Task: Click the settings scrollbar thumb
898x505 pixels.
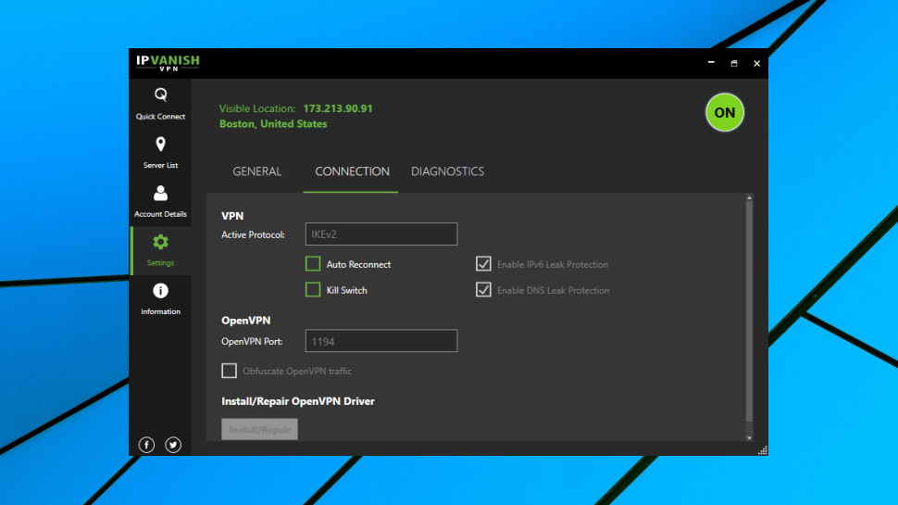Action: [x=749, y=312]
